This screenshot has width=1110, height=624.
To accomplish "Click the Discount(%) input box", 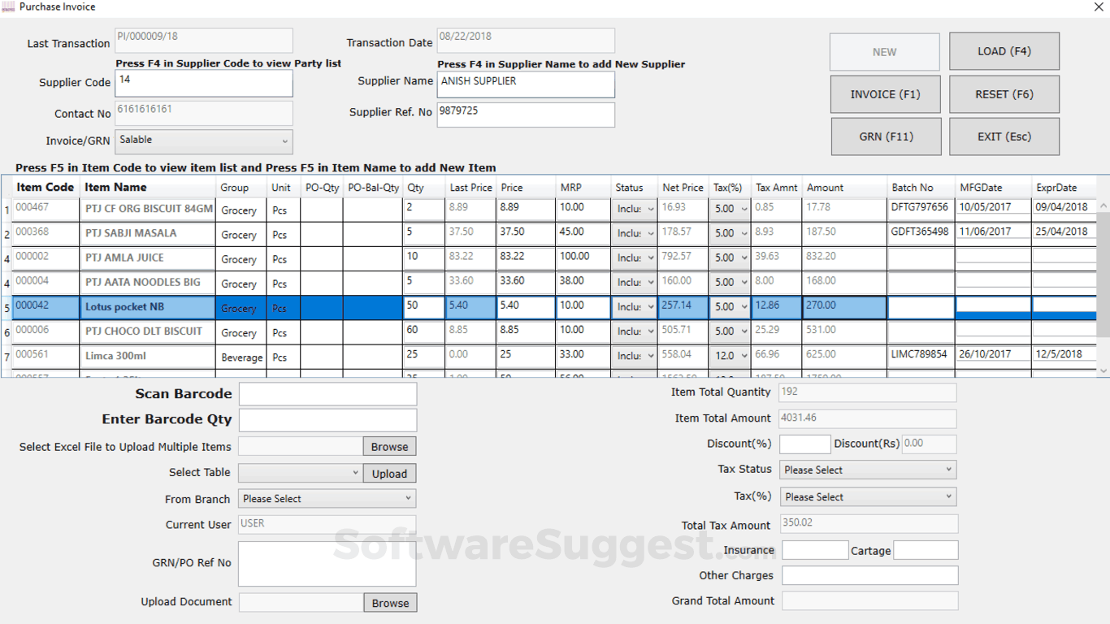I will pyautogui.click(x=804, y=444).
